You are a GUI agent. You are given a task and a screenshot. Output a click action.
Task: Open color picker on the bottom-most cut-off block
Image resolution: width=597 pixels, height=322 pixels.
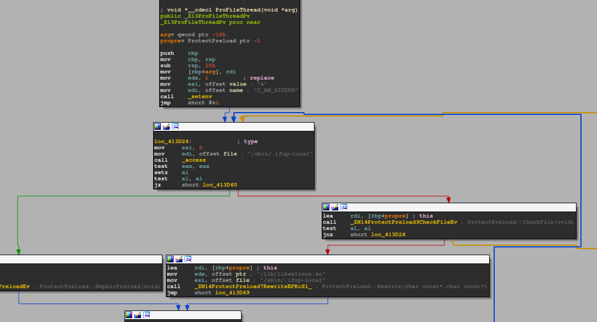coord(129,315)
